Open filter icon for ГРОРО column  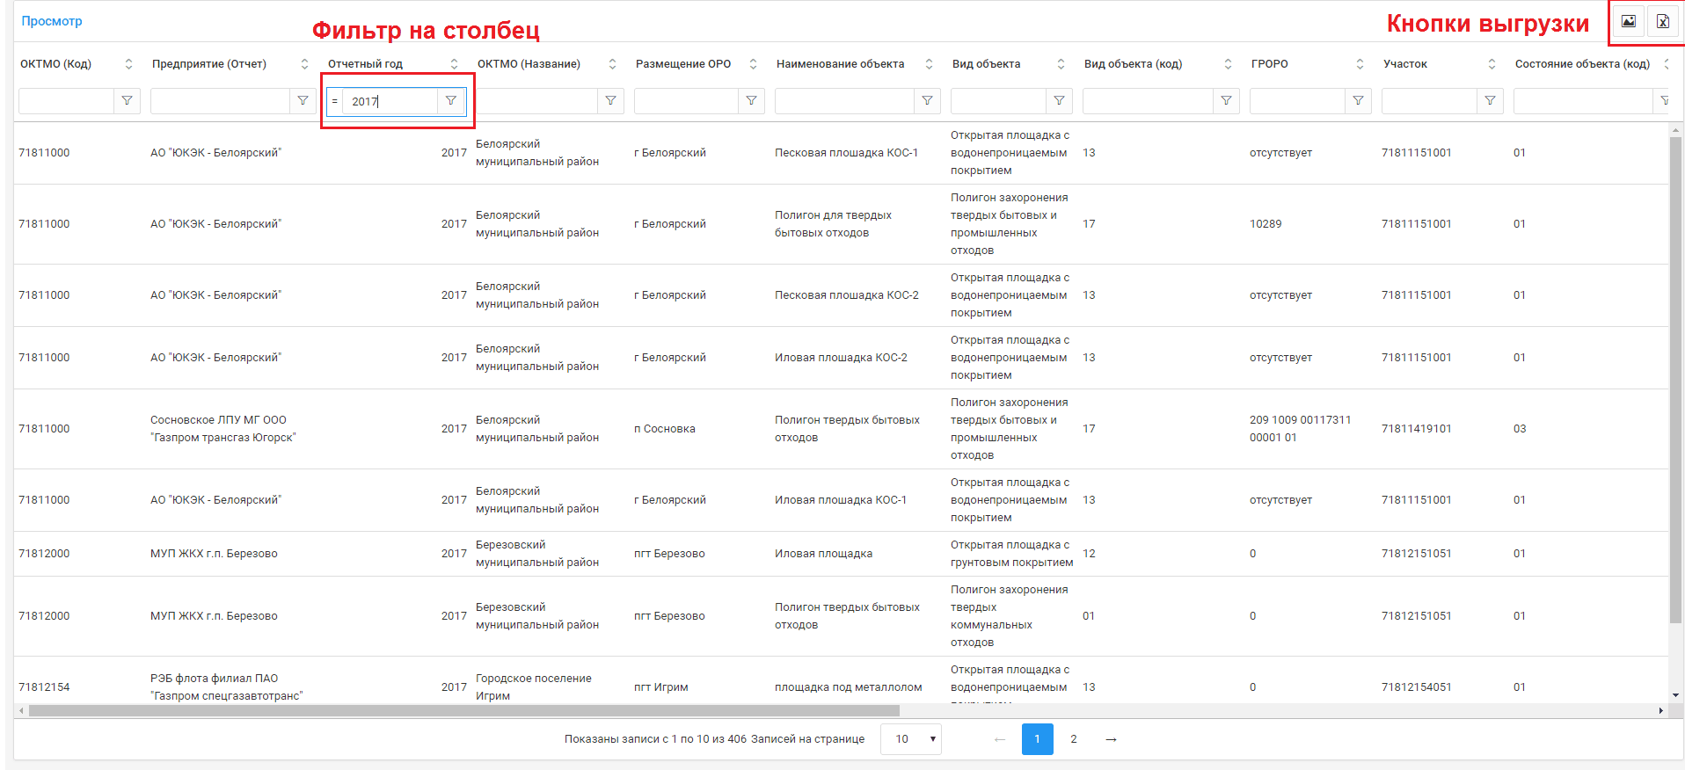pos(1358,101)
